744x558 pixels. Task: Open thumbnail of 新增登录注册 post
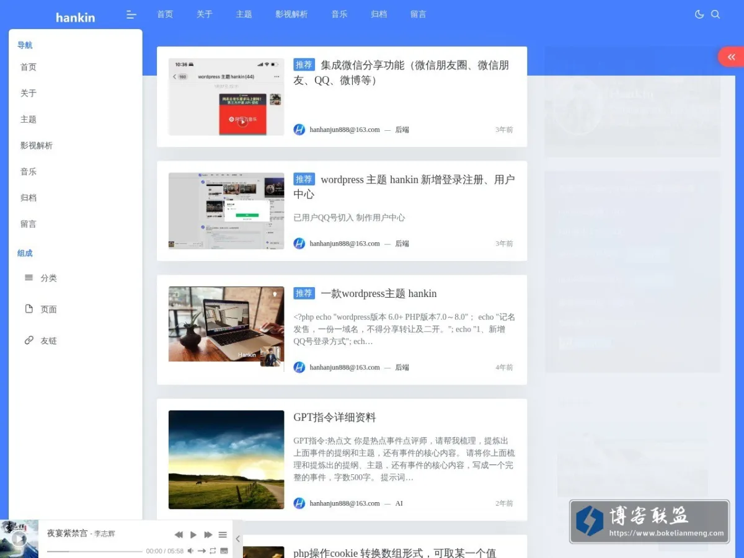point(226,211)
